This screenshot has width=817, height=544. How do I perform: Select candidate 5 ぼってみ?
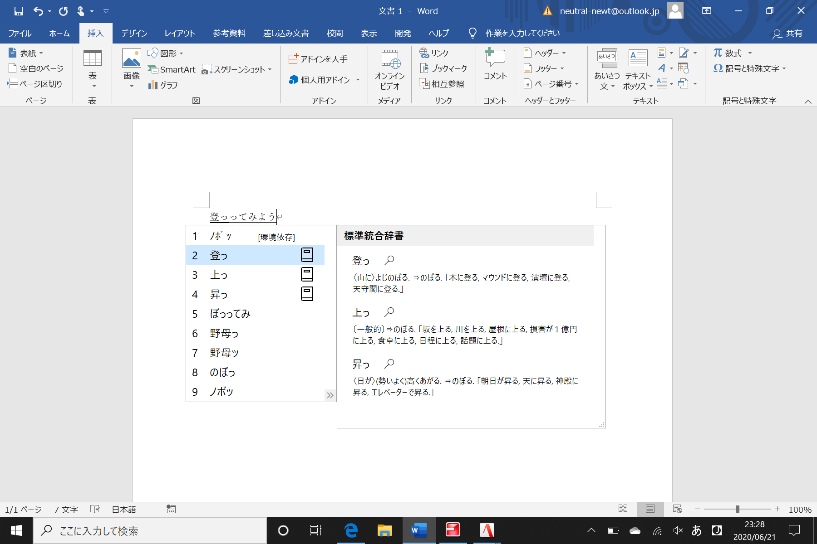tap(255, 314)
